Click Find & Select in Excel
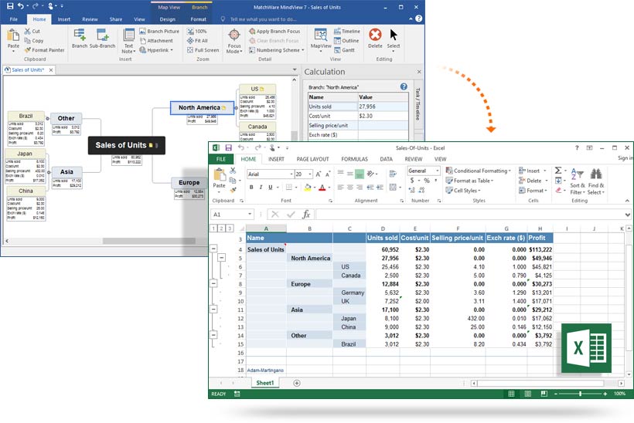 (x=596, y=181)
